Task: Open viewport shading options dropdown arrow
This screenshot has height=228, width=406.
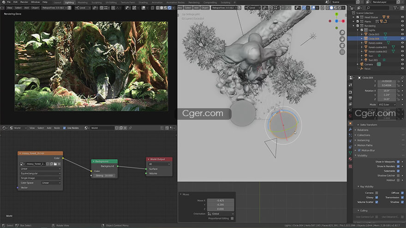Action: [x=343, y=8]
